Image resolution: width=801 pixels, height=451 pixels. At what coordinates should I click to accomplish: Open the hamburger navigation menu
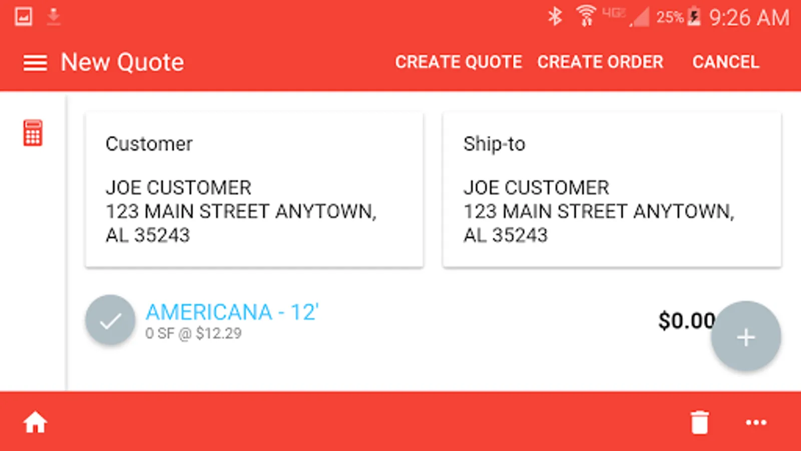(35, 63)
